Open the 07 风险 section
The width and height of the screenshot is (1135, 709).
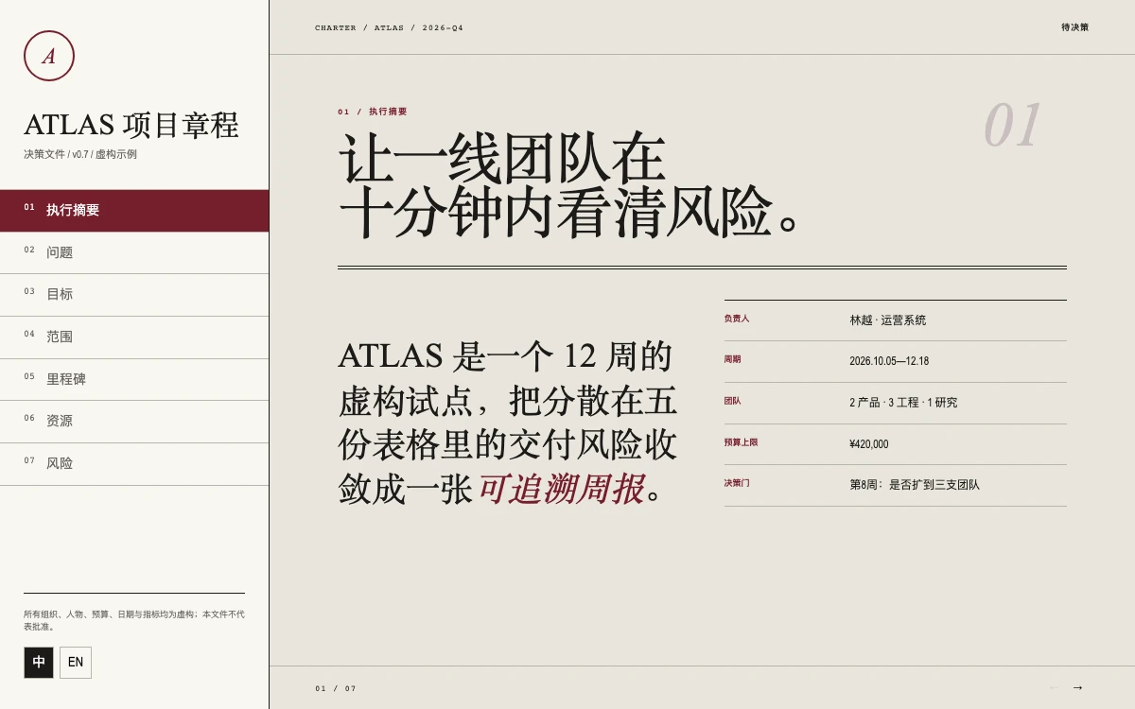coord(134,464)
